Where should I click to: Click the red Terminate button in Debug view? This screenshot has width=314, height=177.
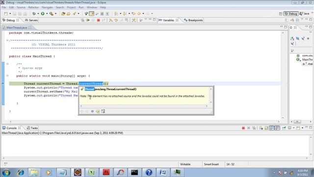98,20
